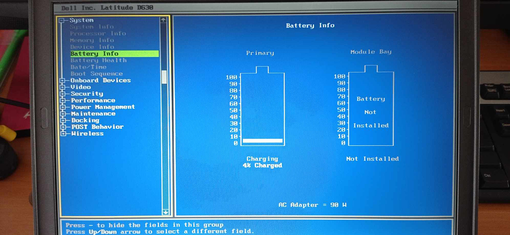Open Device Info entry
Image resolution: width=510 pixels, height=235 pixels.
[92, 47]
